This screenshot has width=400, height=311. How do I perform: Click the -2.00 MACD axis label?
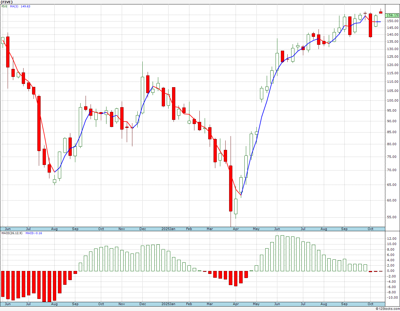392,276
